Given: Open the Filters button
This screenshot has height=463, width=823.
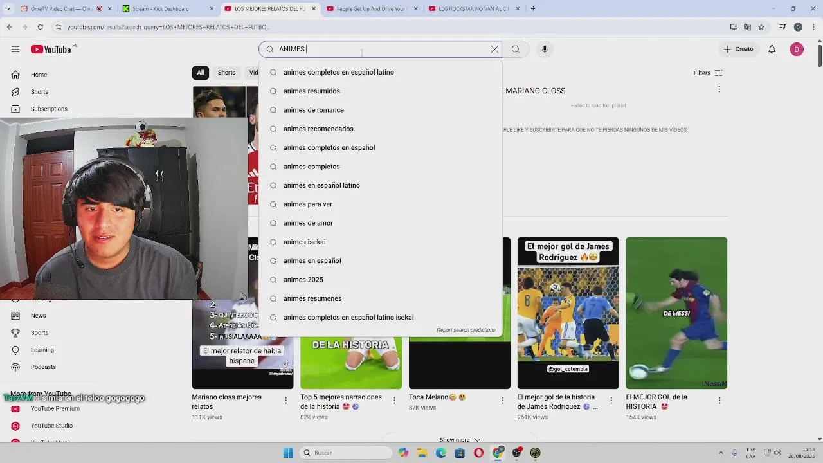Looking at the screenshot, I should [x=708, y=73].
